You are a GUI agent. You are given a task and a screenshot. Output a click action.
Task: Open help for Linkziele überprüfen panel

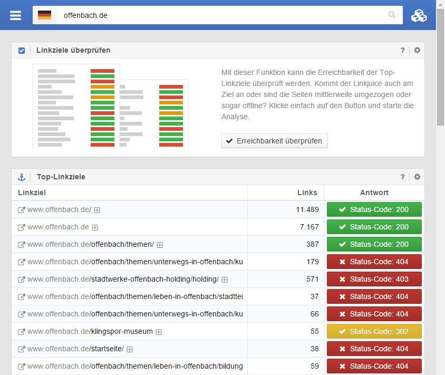tap(403, 51)
